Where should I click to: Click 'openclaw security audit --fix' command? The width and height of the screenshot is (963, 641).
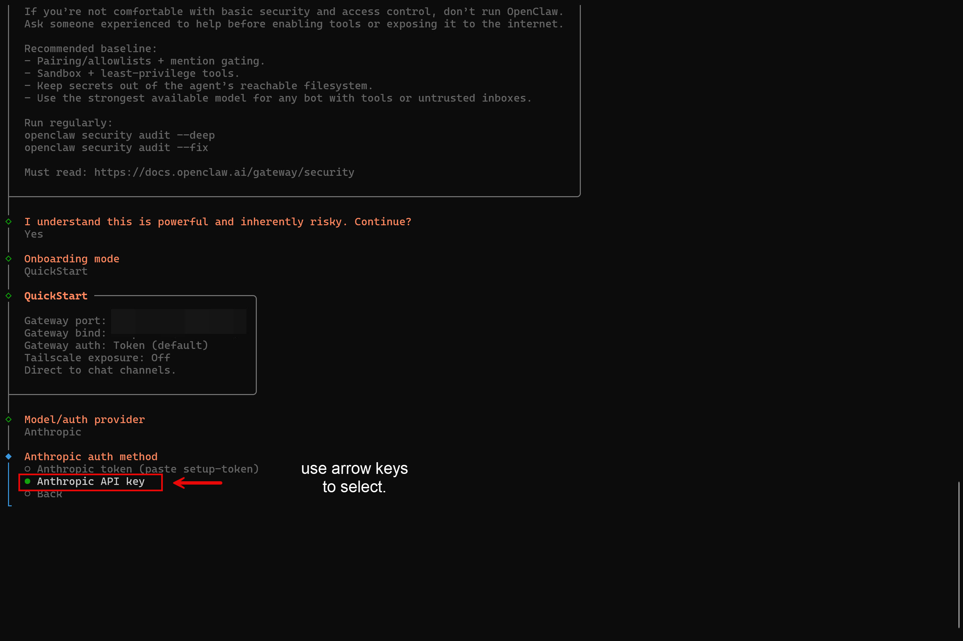click(116, 148)
